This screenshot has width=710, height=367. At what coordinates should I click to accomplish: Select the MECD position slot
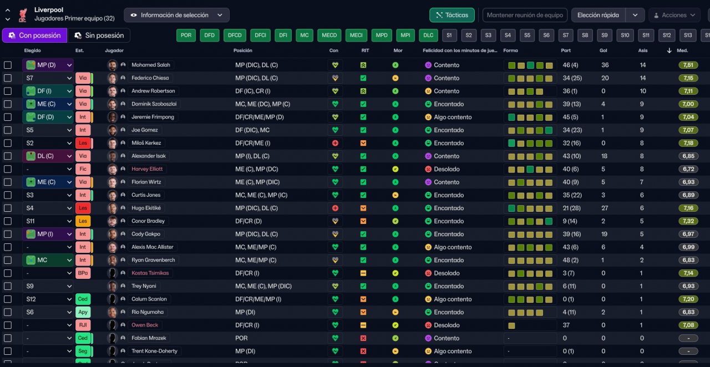[x=329, y=35]
